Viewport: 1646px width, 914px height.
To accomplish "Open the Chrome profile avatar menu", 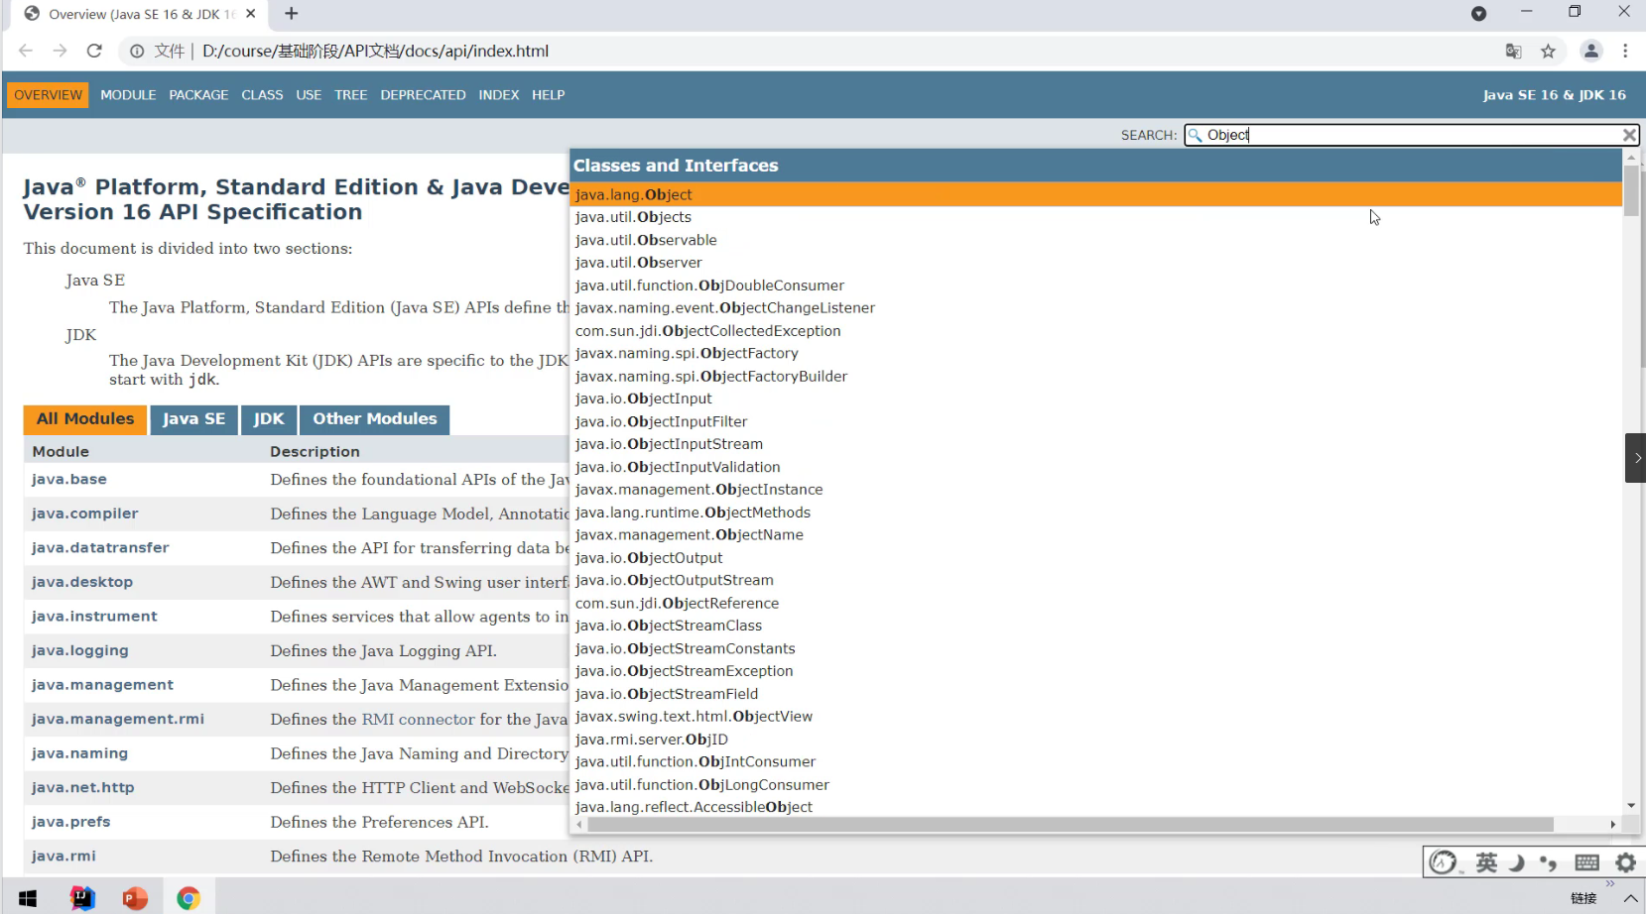I will 1590,52.
